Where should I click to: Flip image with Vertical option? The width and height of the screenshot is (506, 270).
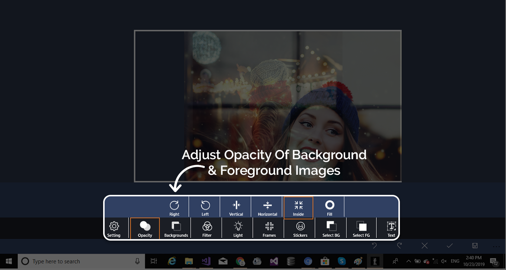click(x=236, y=208)
